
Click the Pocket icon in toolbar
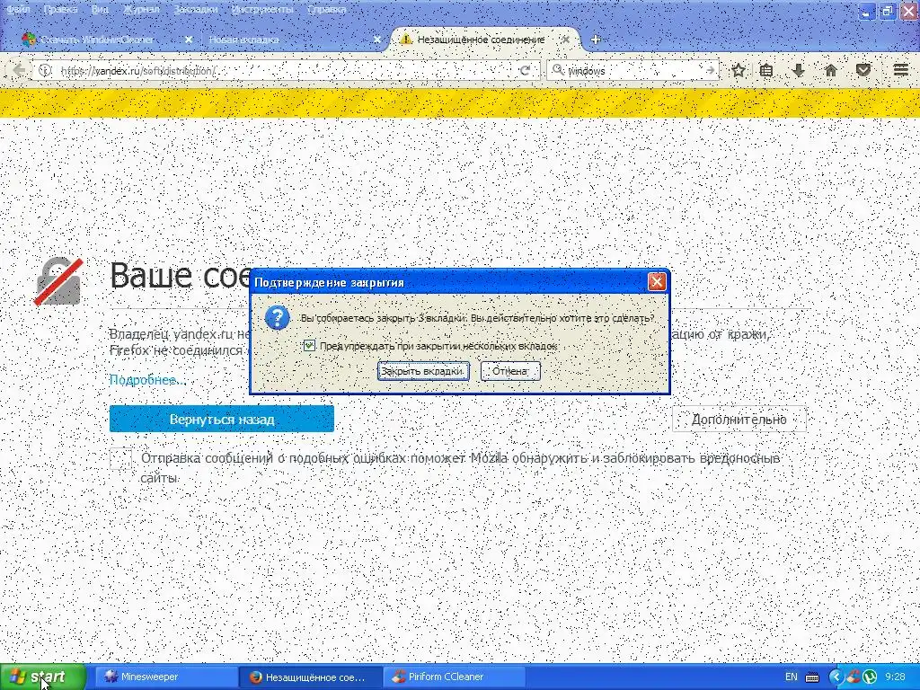click(863, 70)
